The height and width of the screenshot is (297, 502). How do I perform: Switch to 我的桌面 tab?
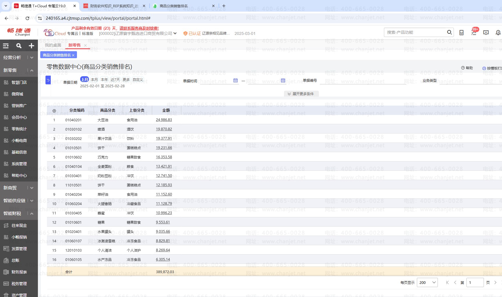[x=53, y=45]
